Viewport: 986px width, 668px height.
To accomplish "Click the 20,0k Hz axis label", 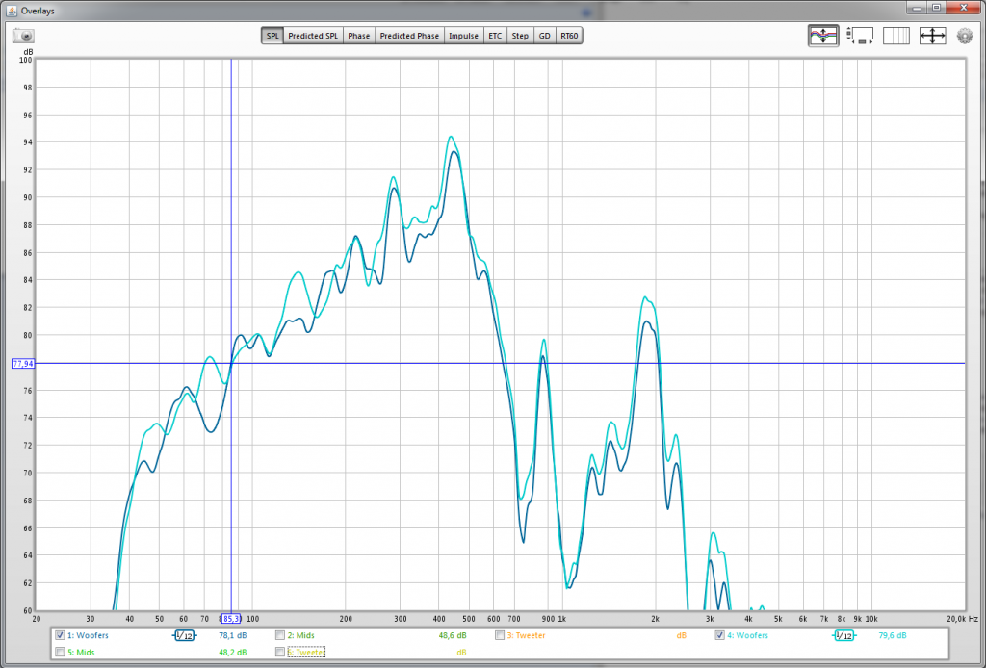I will [962, 619].
